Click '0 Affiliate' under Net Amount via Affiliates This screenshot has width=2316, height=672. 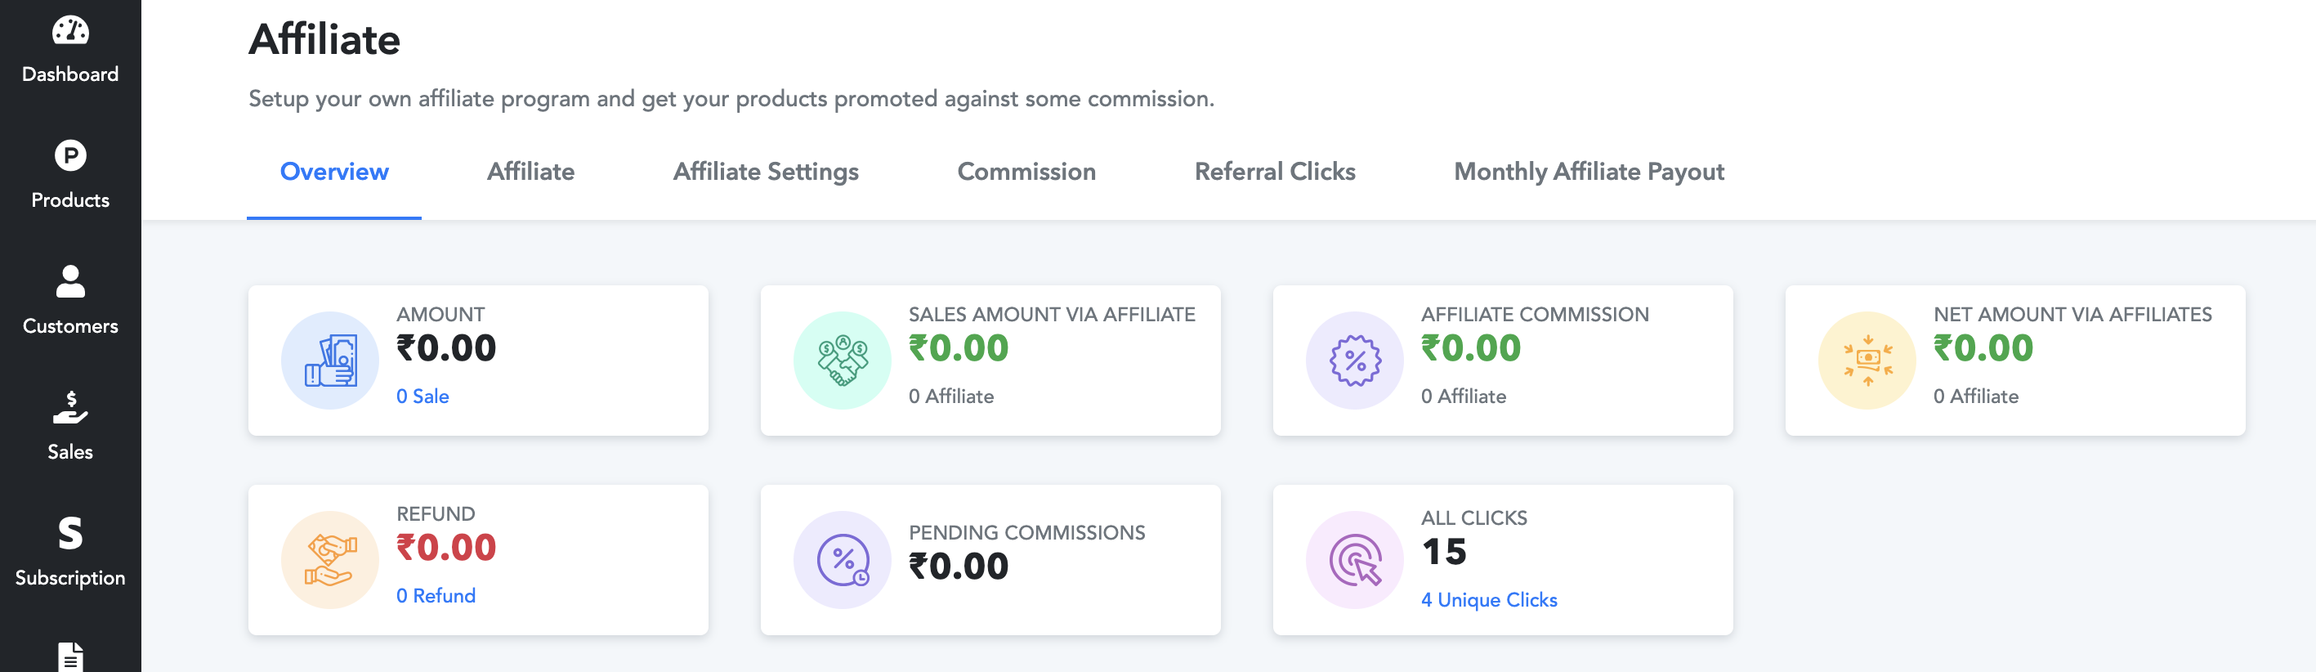pyautogui.click(x=1976, y=396)
